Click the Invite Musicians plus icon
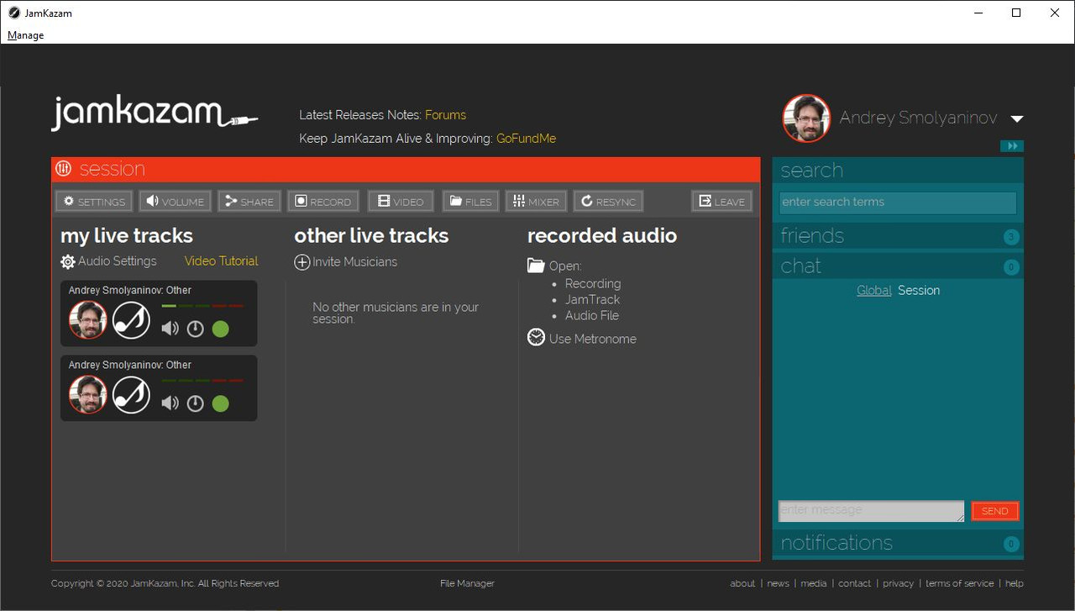 (x=302, y=262)
